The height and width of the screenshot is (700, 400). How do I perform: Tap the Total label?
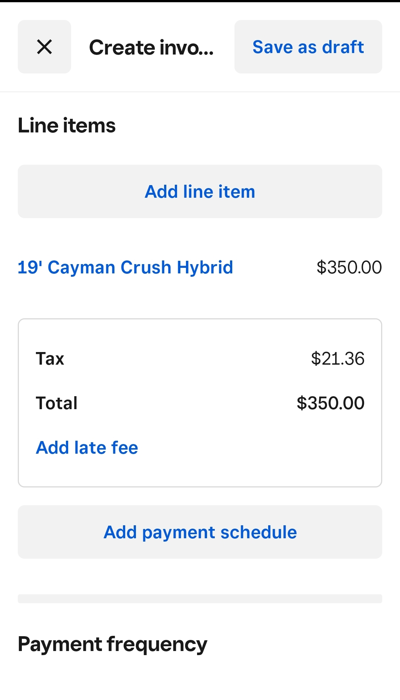tap(57, 403)
